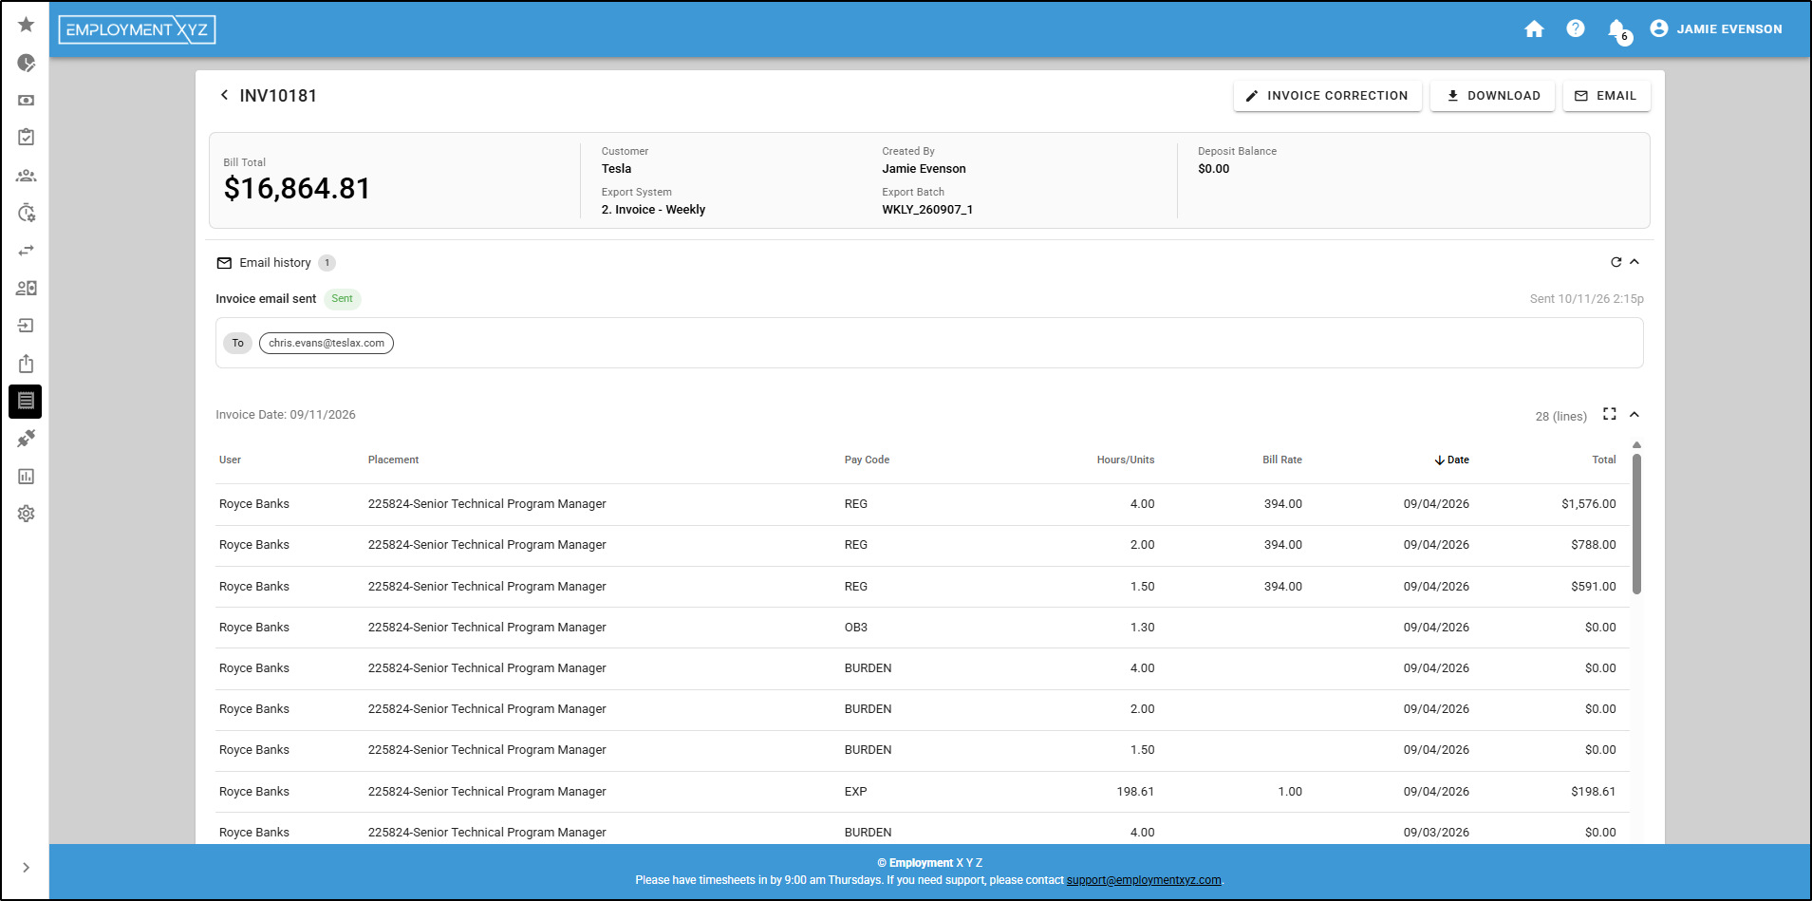Click the Email button
Image resolution: width=1812 pixels, height=901 pixels.
coord(1606,96)
